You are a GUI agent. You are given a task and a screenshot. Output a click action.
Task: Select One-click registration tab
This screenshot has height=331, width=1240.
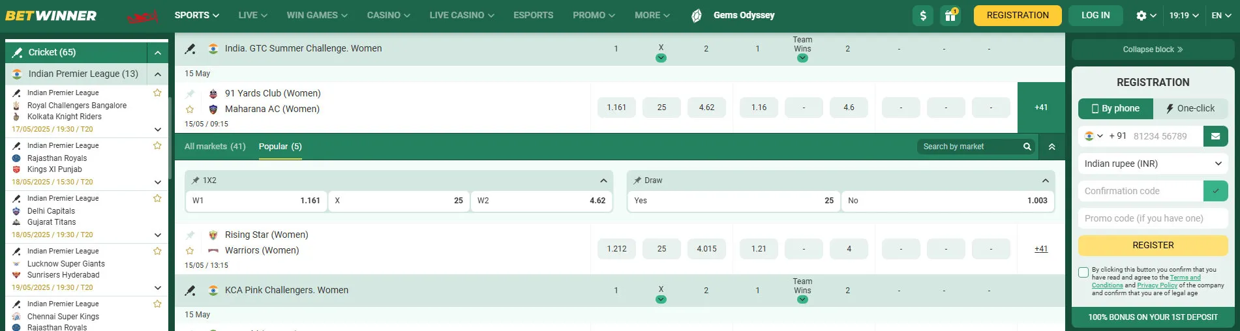[1190, 109]
